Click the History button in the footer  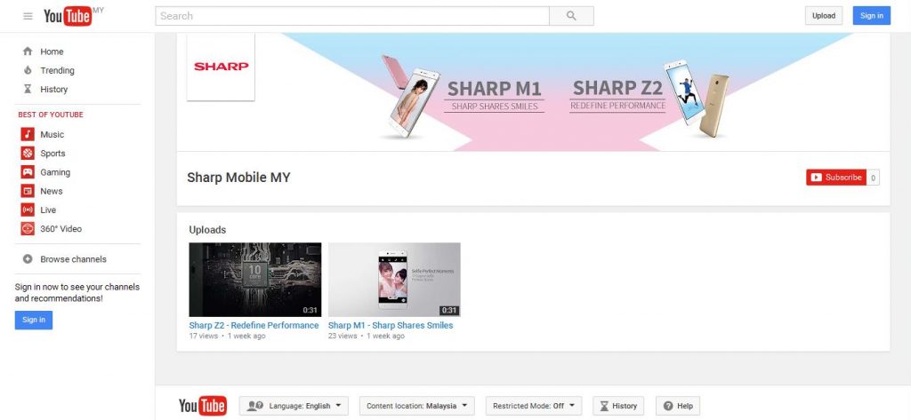(x=618, y=406)
